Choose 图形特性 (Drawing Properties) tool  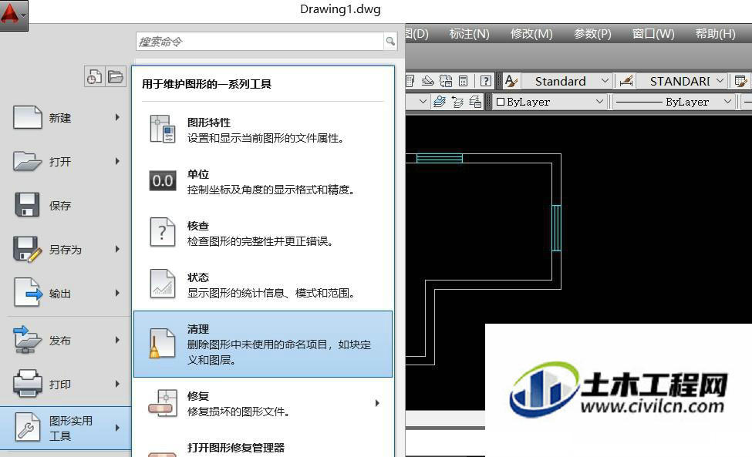263,129
